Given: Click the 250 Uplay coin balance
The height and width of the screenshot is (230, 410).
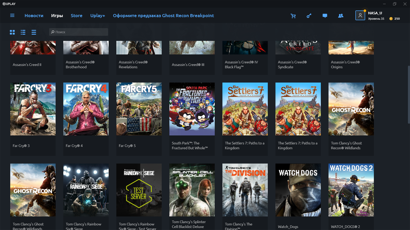Looking at the screenshot, I should [x=397, y=19].
